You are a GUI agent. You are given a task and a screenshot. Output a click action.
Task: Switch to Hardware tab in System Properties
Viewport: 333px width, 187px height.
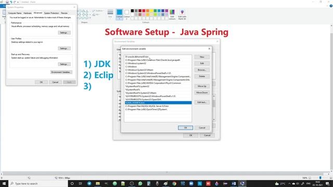(28, 13)
